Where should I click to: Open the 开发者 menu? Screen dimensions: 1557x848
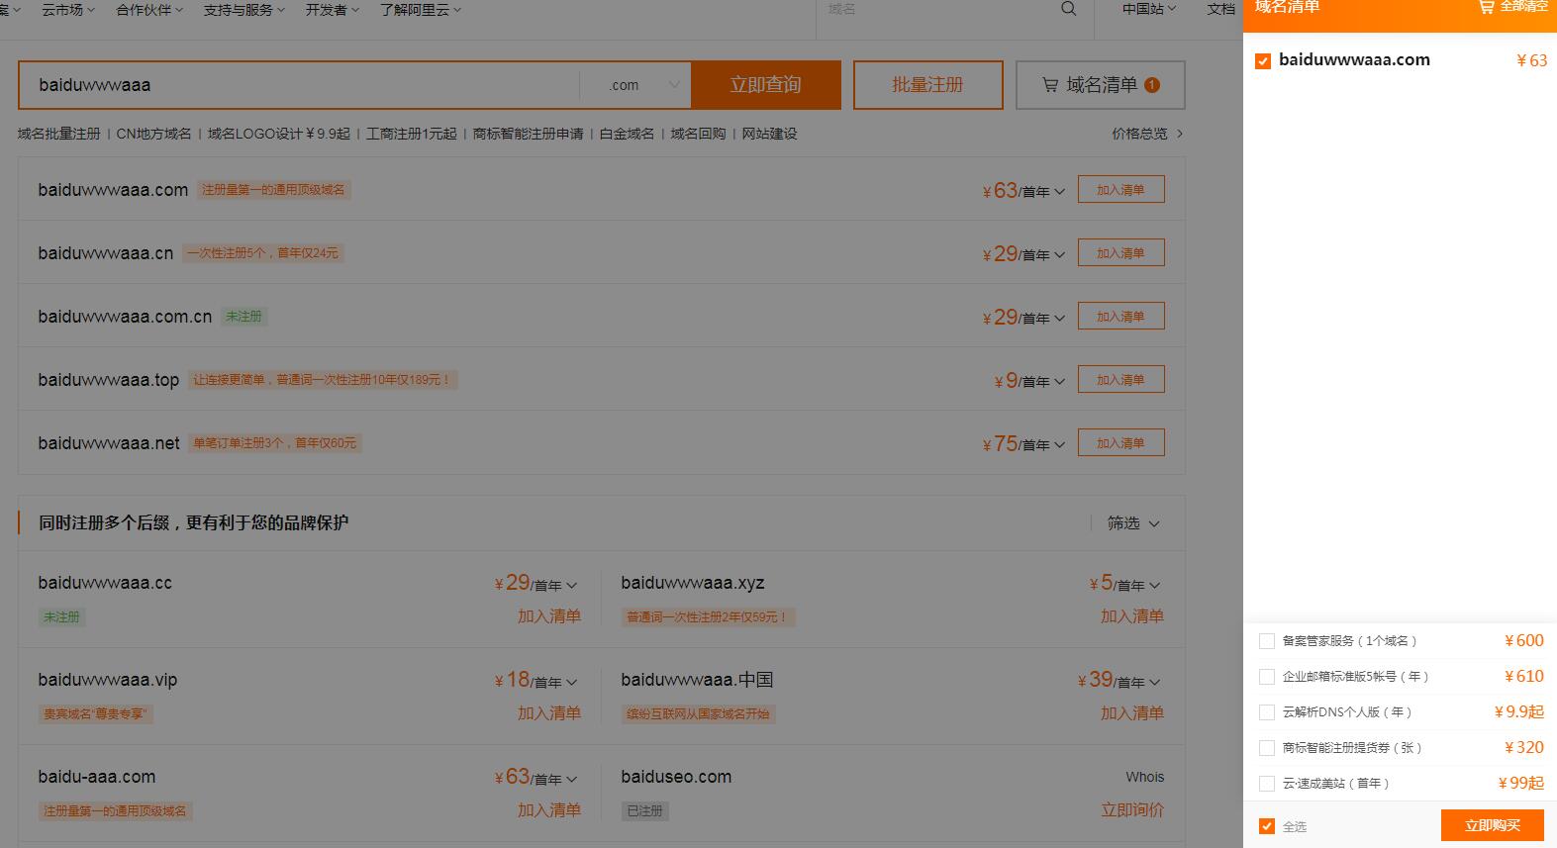pyautogui.click(x=332, y=10)
